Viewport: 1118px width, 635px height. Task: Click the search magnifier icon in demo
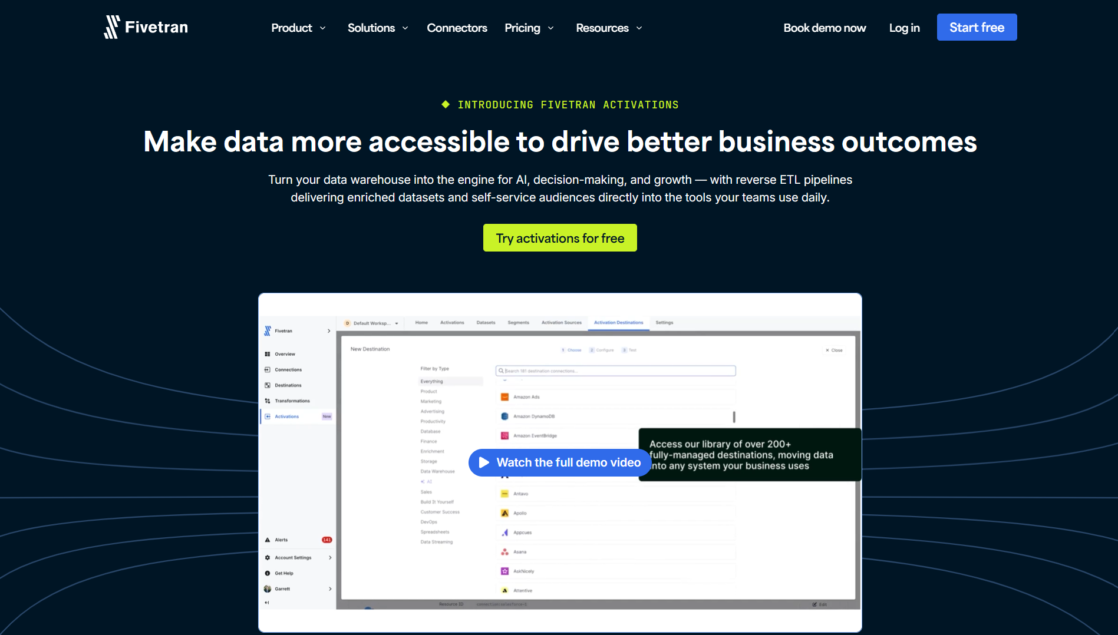[501, 371]
